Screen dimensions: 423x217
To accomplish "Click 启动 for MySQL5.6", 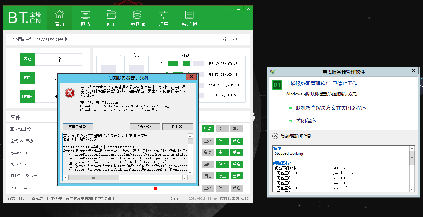I will click(x=208, y=164).
